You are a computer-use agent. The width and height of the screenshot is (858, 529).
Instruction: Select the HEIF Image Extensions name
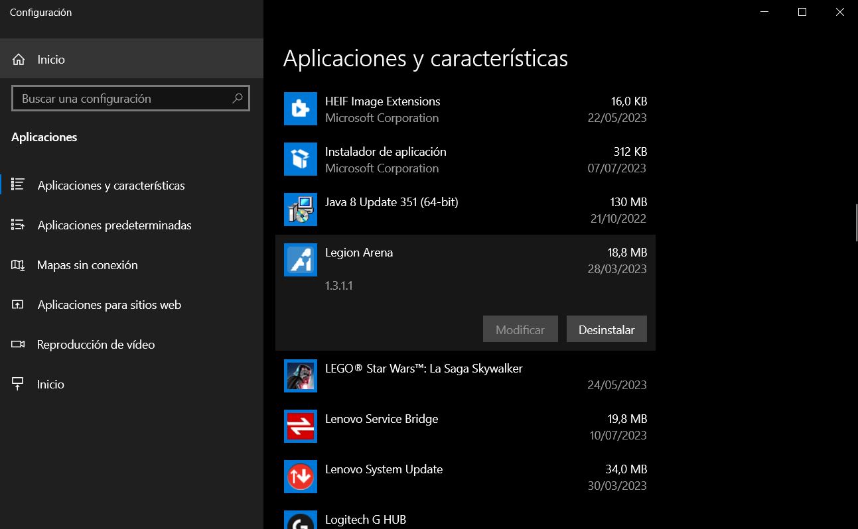pos(383,101)
